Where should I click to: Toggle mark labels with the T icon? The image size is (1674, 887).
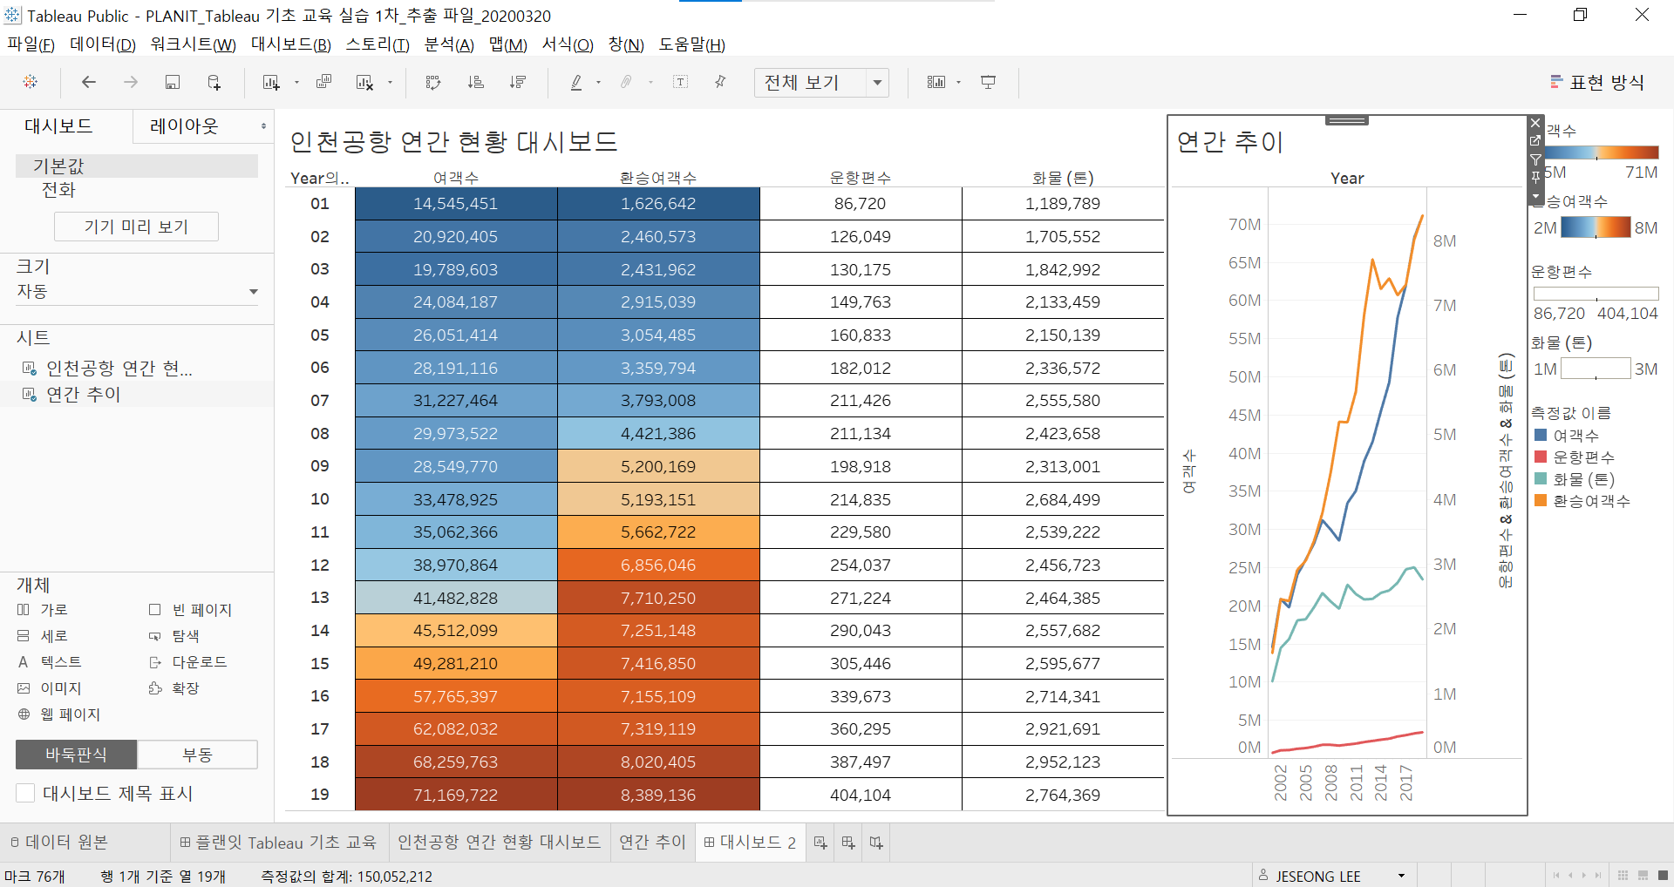click(x=681, y=82)
